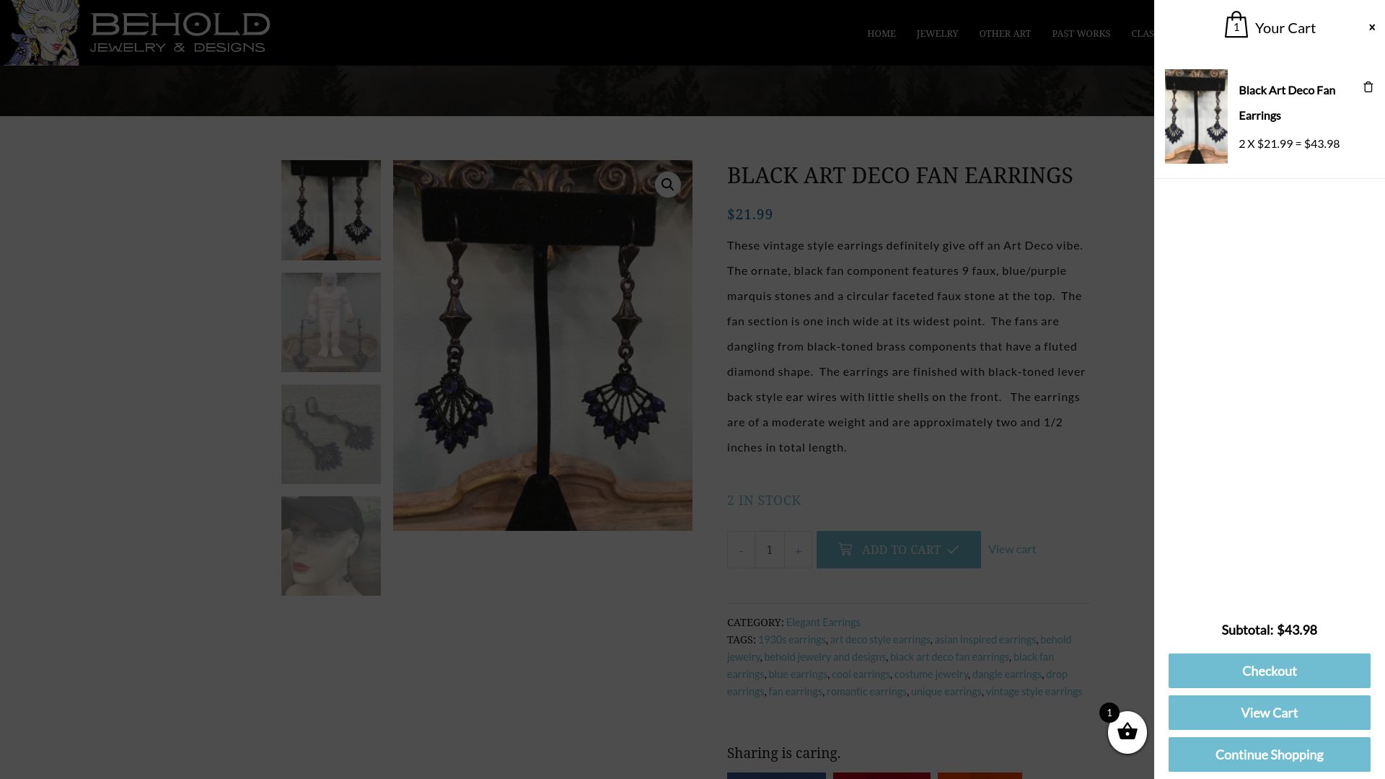This screenshot has height=779, width=1385.
Task: Click the shopping bag icon in cart header
Action: (1236, 25)
